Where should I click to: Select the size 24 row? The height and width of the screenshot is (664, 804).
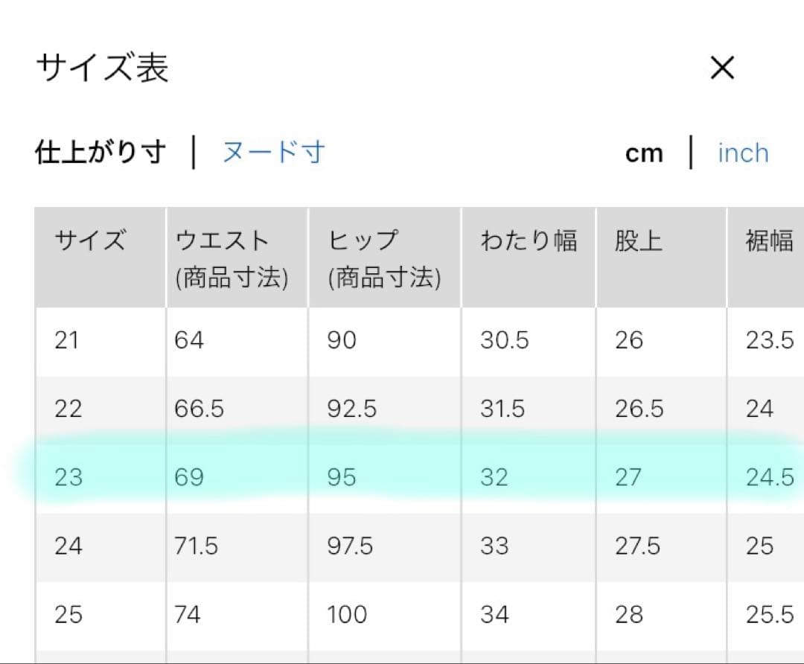coord(419,546)
